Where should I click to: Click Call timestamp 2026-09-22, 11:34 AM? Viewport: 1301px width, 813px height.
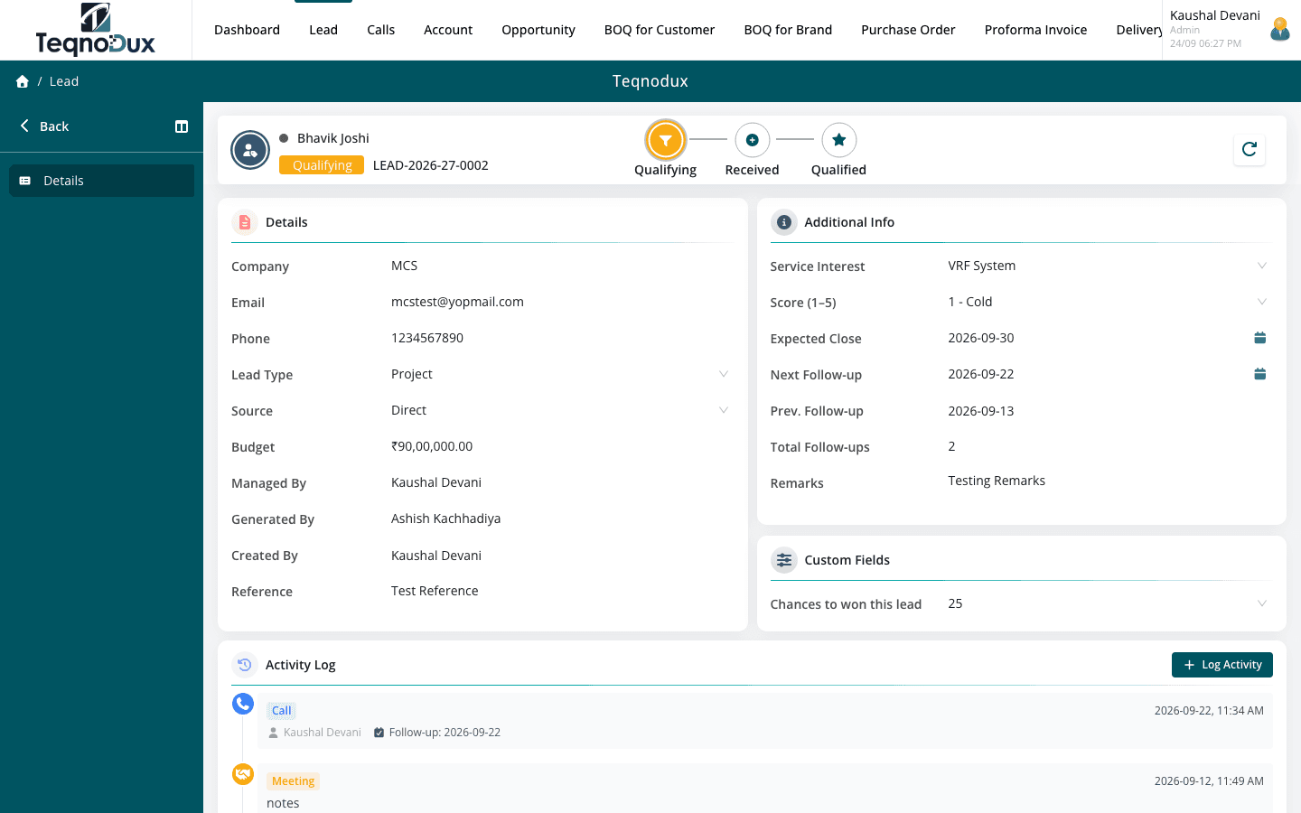coord(1209,711)
